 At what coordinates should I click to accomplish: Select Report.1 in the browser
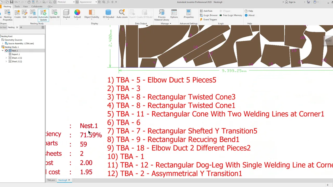(x=16, y=54)
